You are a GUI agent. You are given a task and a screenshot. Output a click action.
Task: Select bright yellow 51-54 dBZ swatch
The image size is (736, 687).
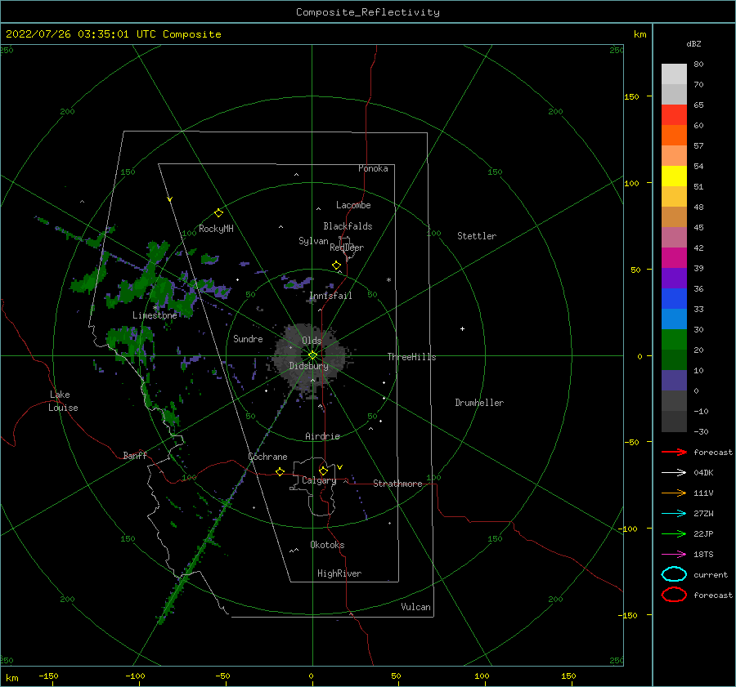click(x=674, y=176)
